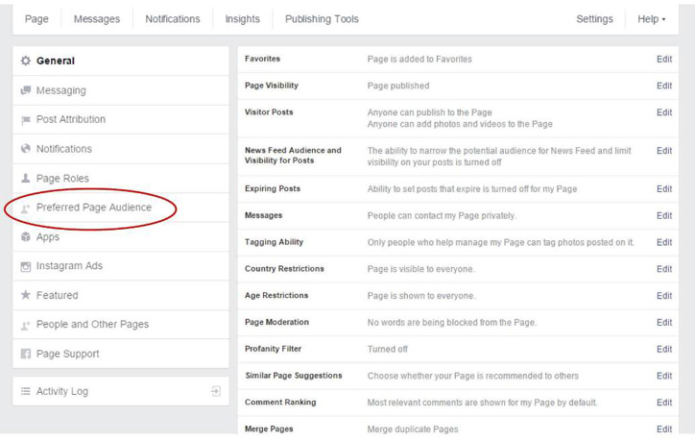695x441 pixels.
Task: Click the General gear icon
Action: tap(26, 61)
